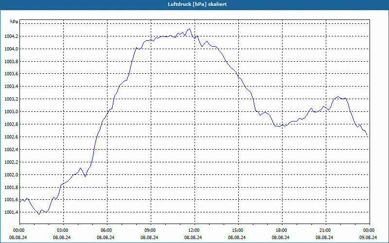Select the y-axis value "1003,2"
The height and width of the screenshot is (243, 389).
[x=11, y=99]
